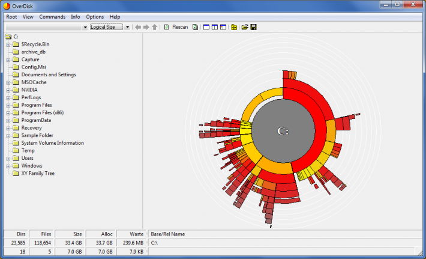Click the OverDisk app icon in title bar

coord(7,6)
